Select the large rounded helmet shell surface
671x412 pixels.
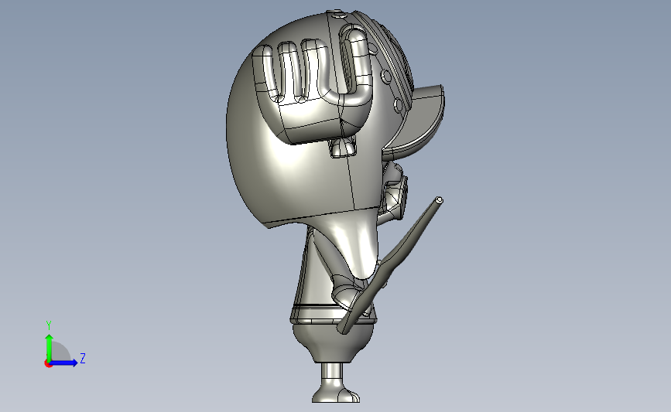click(x=296, y=171)
